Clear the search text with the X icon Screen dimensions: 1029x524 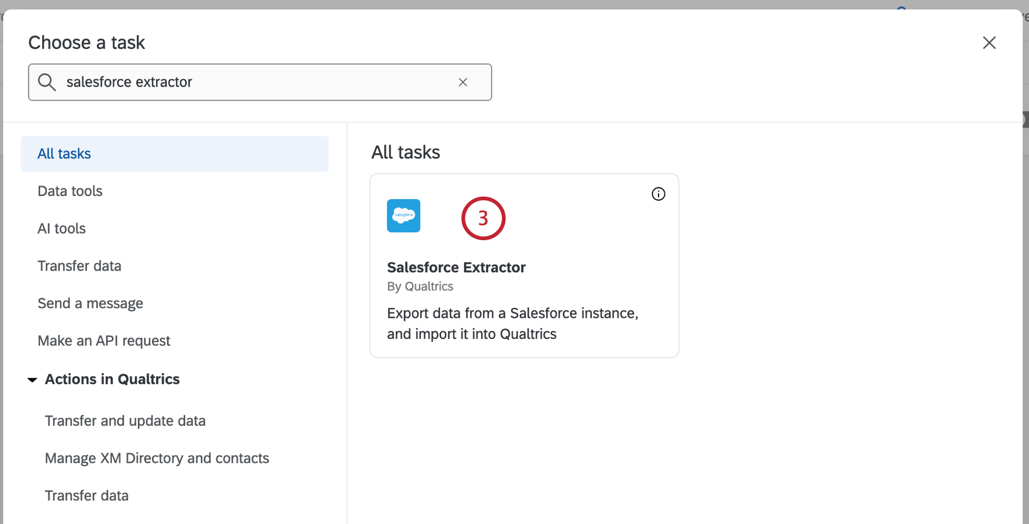tap(463, 82)
